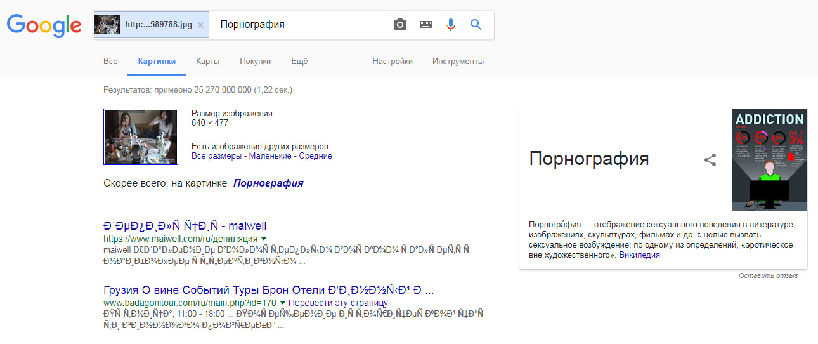Open the on-screen keyboard icon
Screen dimensions: 818x344
[425, 25]
